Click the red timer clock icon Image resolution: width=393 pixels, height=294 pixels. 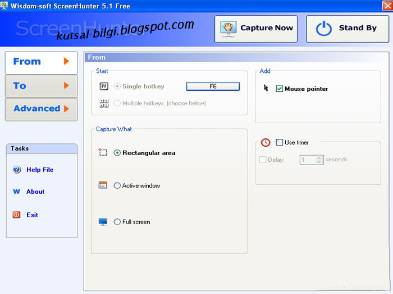[266, 142]
